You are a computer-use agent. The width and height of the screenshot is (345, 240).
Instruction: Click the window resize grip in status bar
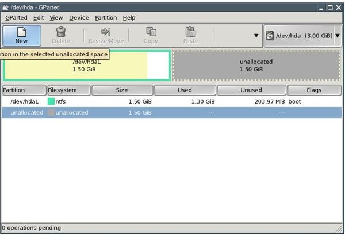[339, 228]
